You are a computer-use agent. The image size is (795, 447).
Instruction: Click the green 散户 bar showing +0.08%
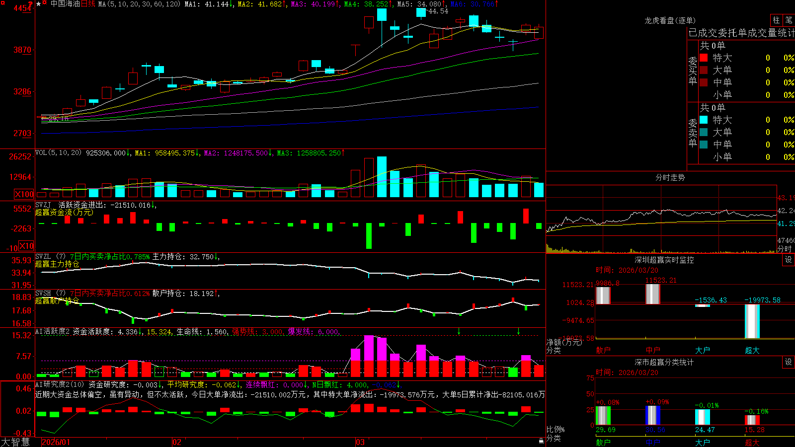point(603,416)
